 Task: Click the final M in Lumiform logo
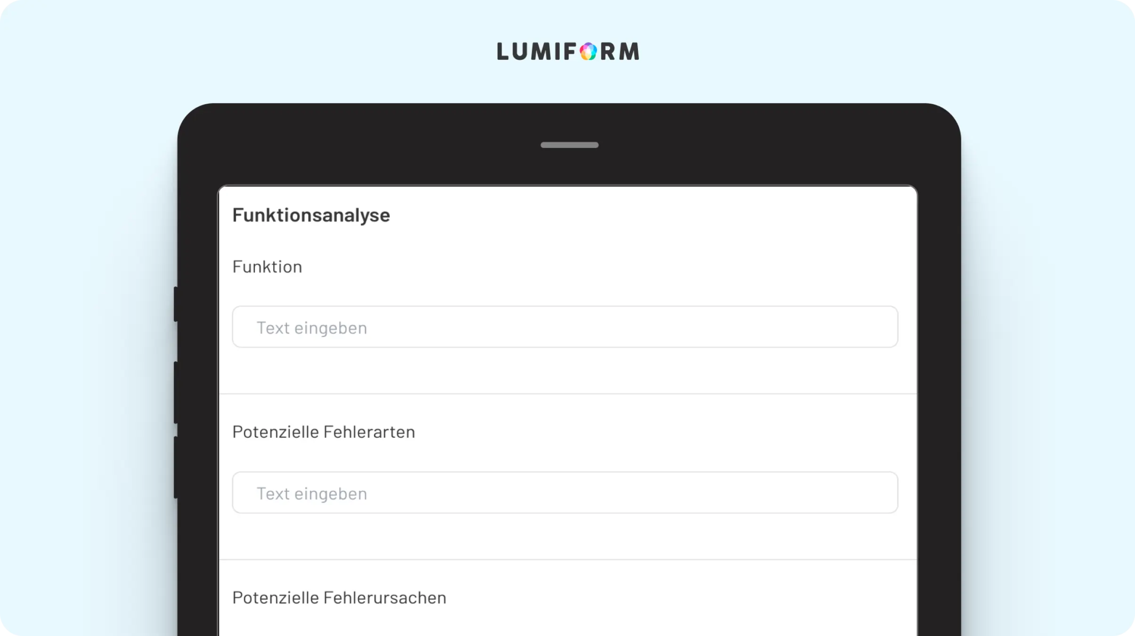coord(629,52)
